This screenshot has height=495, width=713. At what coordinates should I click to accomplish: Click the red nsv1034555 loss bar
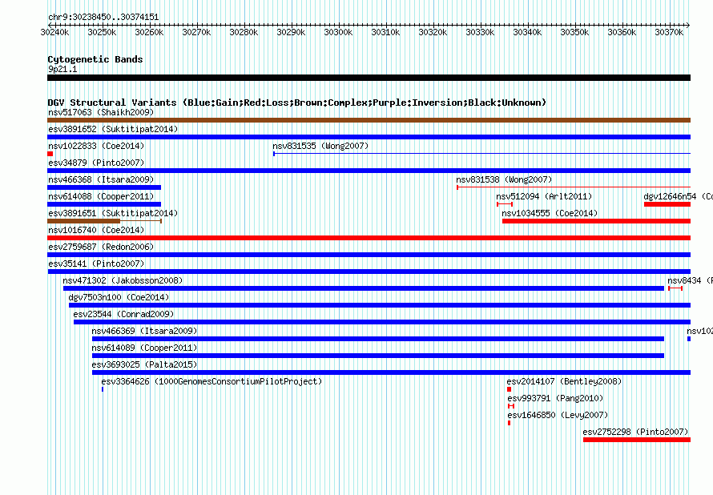click(x=597, y=221)
